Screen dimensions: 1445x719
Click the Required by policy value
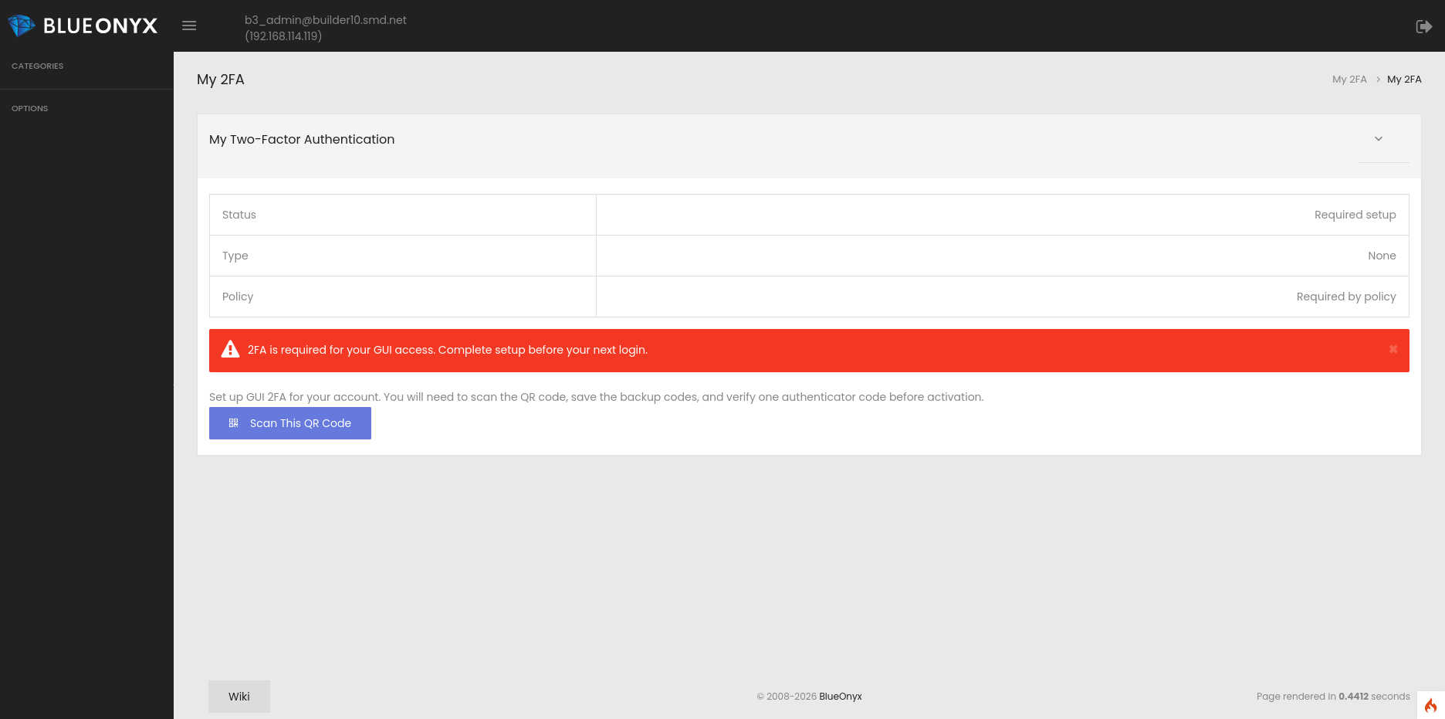1345,297
